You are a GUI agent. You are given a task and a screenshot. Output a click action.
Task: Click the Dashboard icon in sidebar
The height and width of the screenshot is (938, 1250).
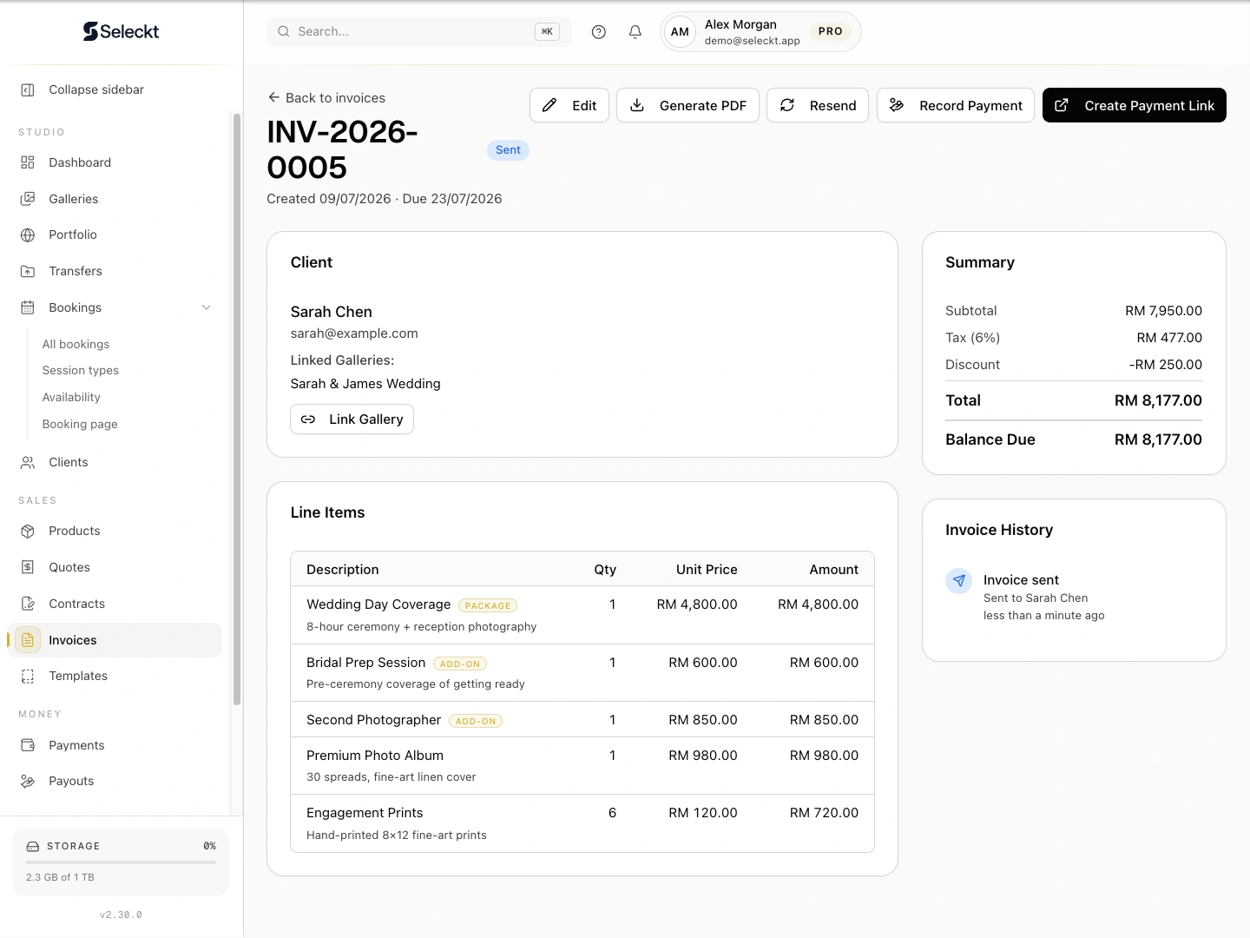pos(28,162)
